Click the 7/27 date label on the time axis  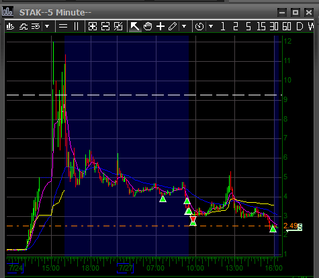[x=126, y=268]
